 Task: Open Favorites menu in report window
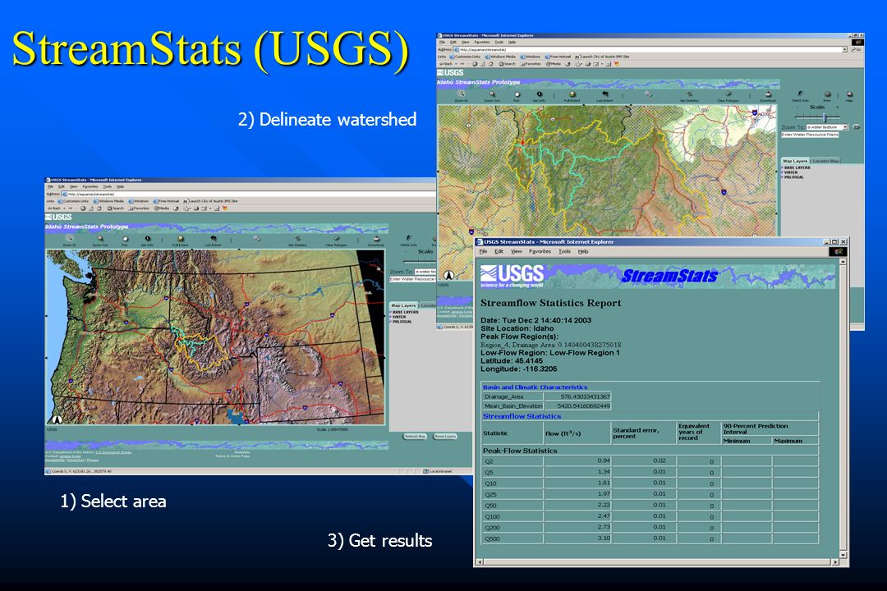[540, 251]
